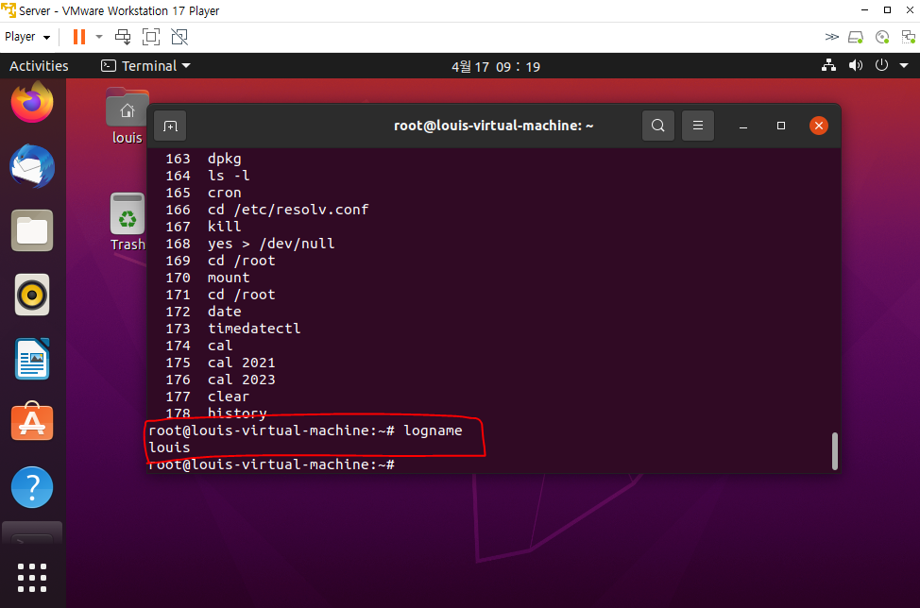Screen dimensions: 920x608
Task: Click history entry 'clear'
Action: [229, 397]
